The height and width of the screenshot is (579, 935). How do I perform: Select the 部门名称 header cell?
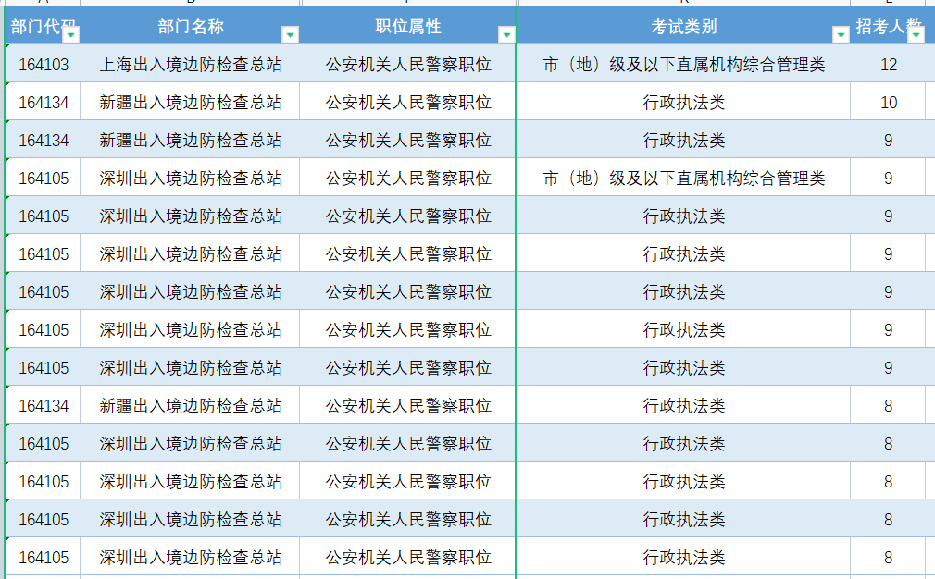click(x=190, y=26)
